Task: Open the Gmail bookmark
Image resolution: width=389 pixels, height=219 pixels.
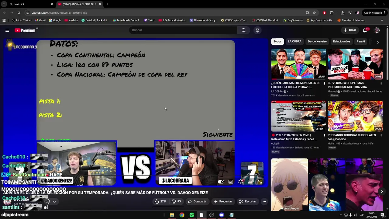Action: coord(40,20)
